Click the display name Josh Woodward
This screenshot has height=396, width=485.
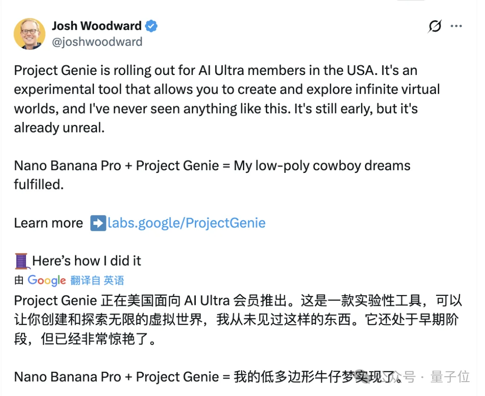[x=97, y=26]
